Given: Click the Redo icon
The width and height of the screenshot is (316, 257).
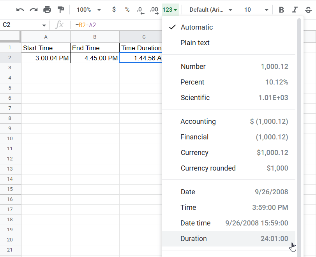Looking at the screenshot, I should (34, 9).
